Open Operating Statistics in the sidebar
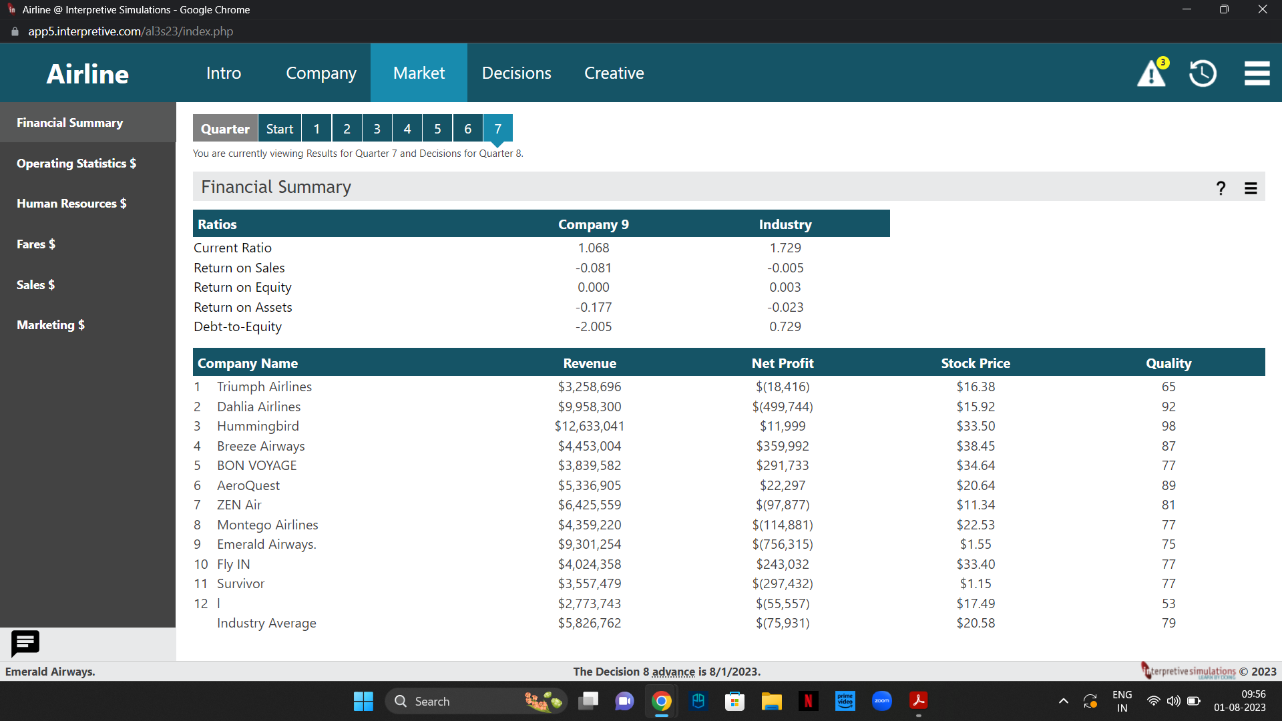 (76, 164)
